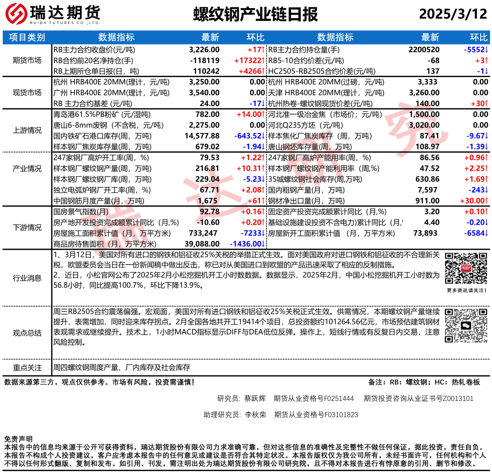Select the 上游情况 category cell

27,130
